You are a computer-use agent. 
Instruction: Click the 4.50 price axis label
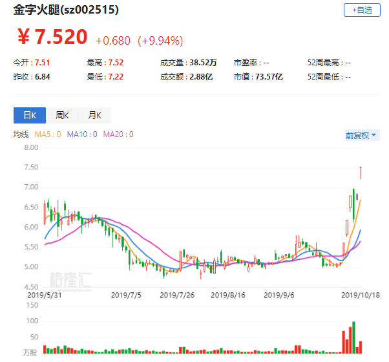[x=31, y=287]
